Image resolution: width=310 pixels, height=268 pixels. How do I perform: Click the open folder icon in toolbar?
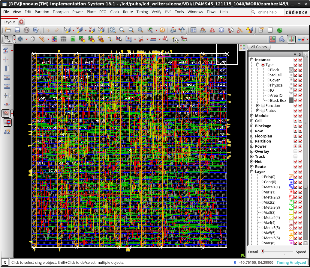pos(8,30)
